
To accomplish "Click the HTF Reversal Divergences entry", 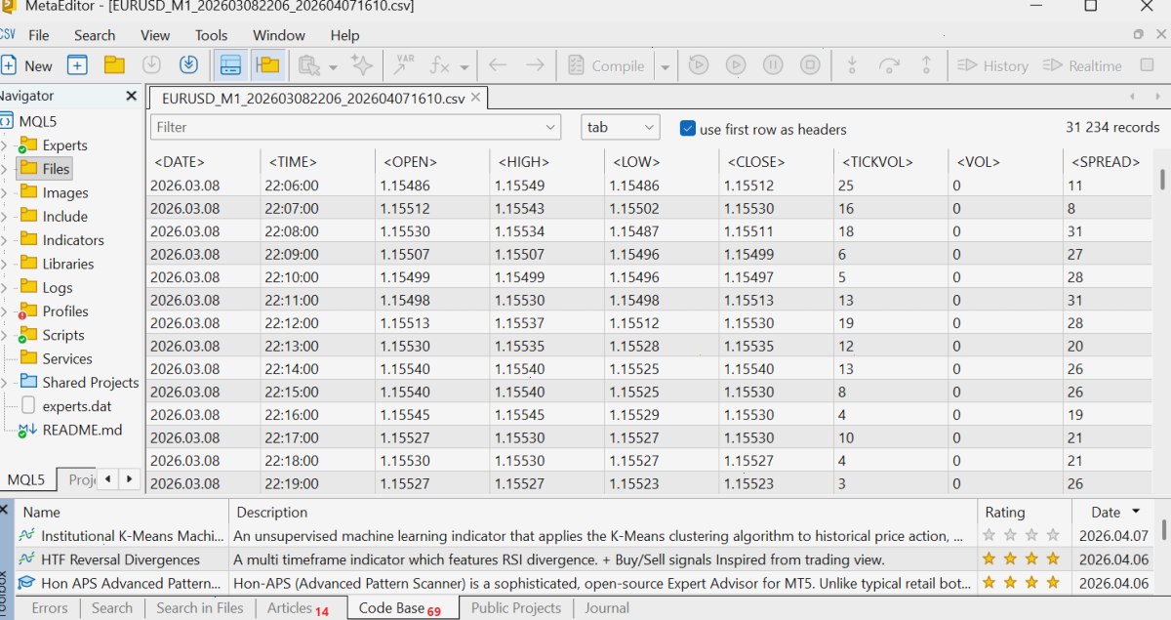I will [x=120, y=559].
